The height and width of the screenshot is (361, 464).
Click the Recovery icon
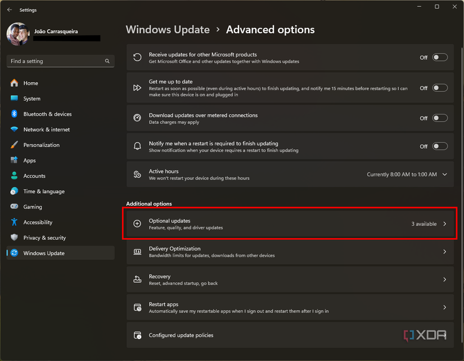[137, 279]
